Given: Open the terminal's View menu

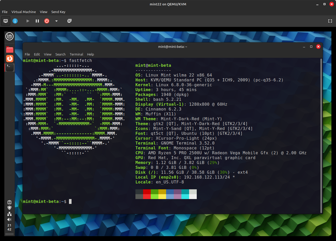Looking at the screenshot, I should click(48, 54).
